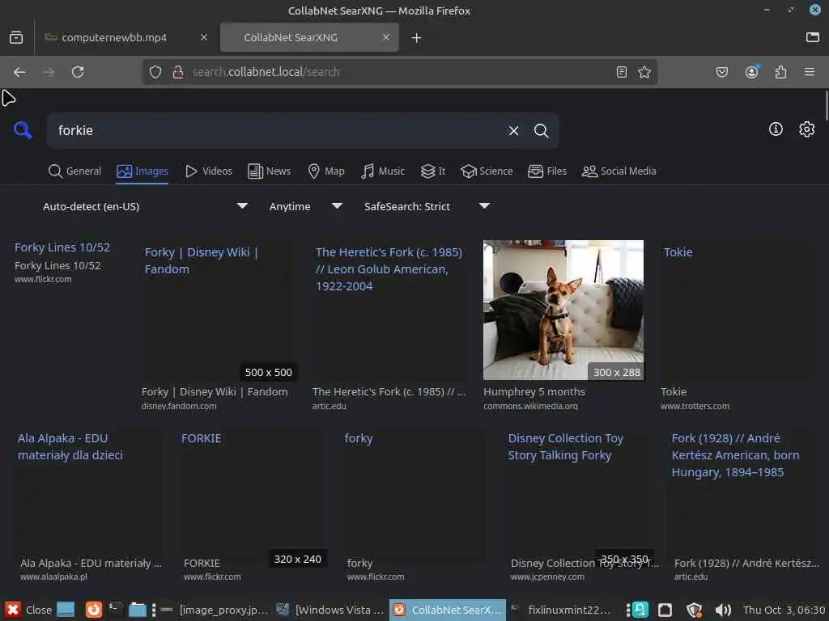Viewport: 829px width, 621px height.
Task: Open the extensions puzzle icon
Action: point(780,72)
